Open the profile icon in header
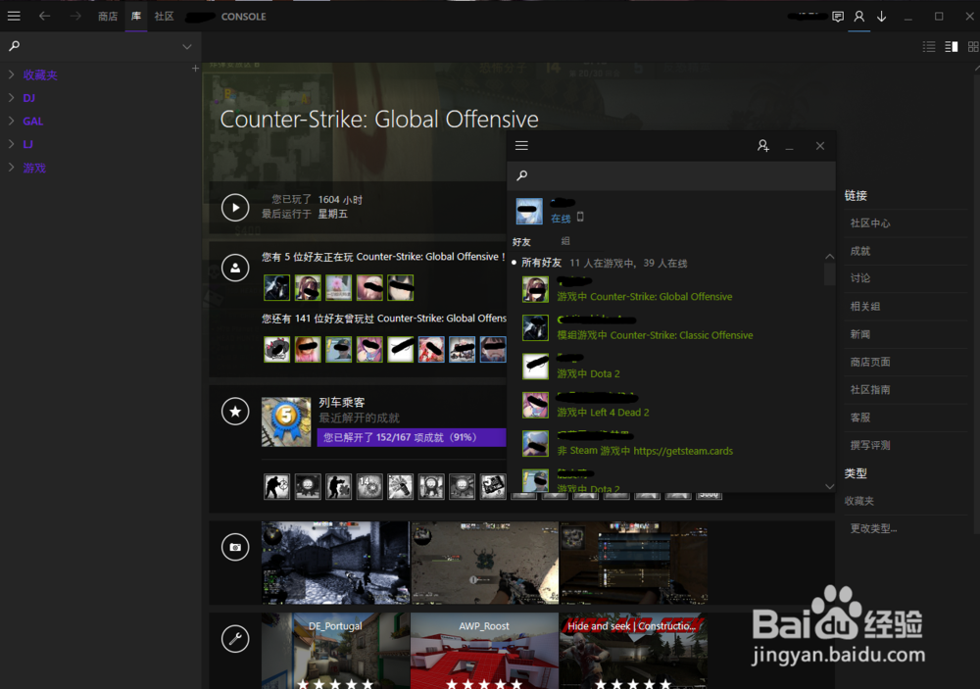The width and height of the screenshot is (980, 689). pos(859,17)
